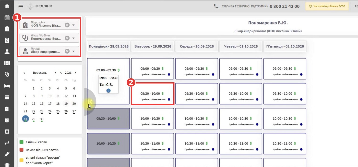Select date 19 in the September calendar
The height and width of the screenshot is (167, 358).
tap(66, 104)
